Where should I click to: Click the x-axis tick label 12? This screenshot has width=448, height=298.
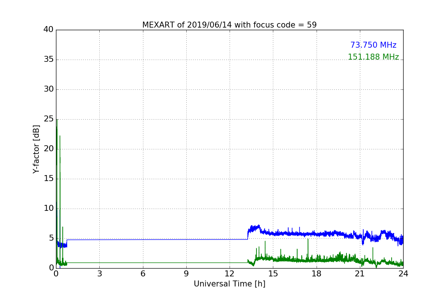[230, 274]
